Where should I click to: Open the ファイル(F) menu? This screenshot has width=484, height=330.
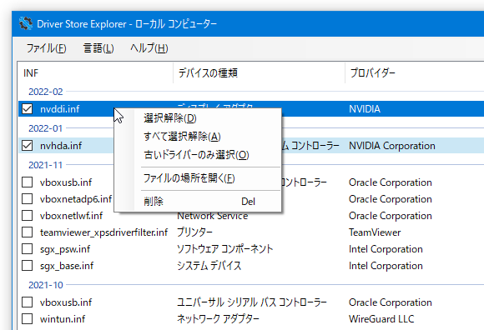click(x=46, y=48)
